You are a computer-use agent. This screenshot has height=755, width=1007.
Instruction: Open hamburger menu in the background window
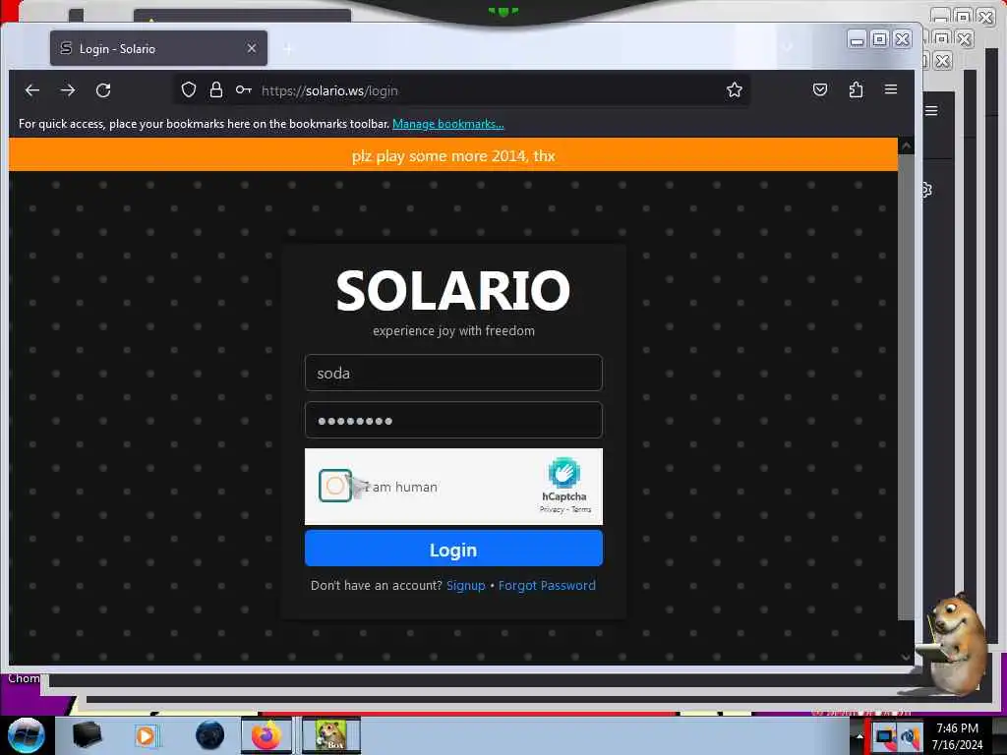[x=931, y=111]
